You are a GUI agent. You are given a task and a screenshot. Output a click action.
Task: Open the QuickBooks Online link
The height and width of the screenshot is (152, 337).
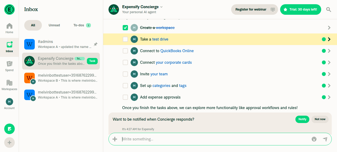pyautogui.click(x=177, y=51)
